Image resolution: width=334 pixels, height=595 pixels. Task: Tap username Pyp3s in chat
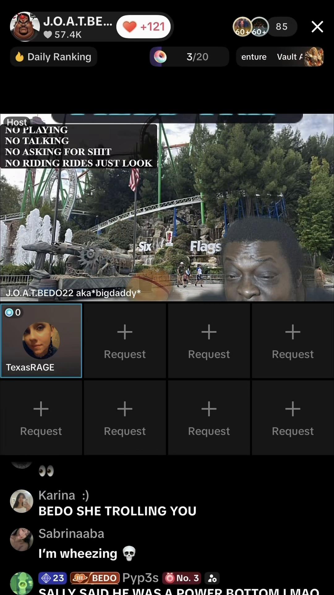(x=140, y=578)
